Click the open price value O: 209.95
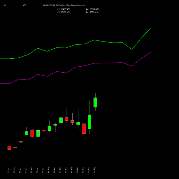 [x=63, y=12]
